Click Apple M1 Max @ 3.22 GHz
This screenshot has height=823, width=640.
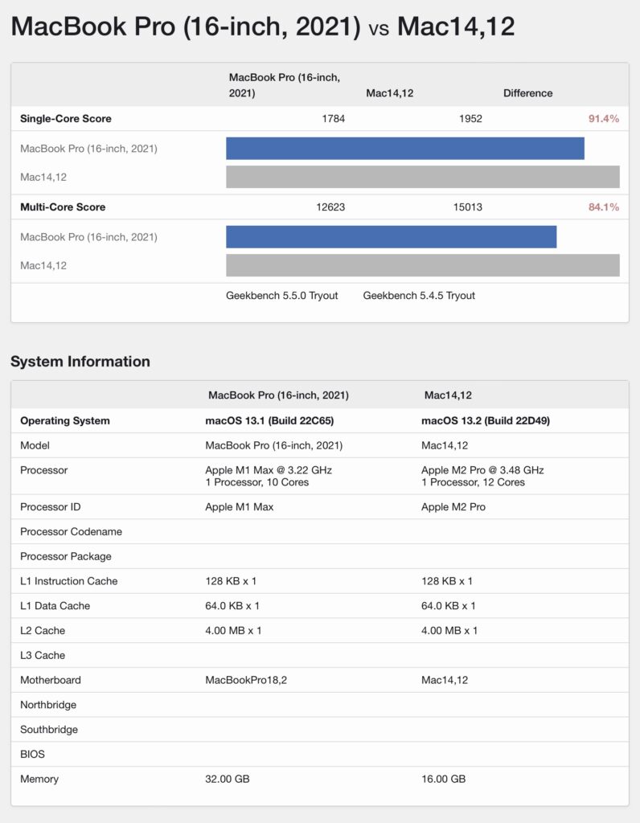coord(269,469)
